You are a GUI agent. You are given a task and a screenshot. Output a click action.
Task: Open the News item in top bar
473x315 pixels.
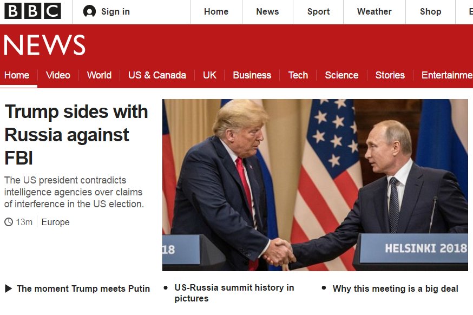click(x=267, y=11)
